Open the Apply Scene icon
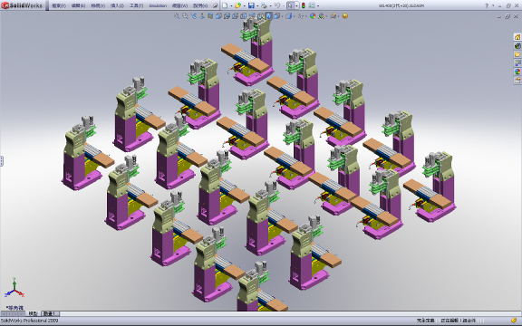 (x=321, y=16)
